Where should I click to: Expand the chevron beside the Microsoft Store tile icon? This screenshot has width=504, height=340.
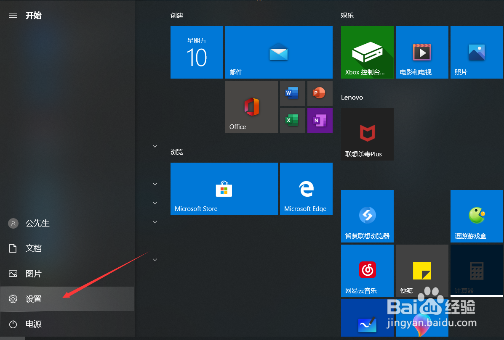pyautogui.click(x=155, y=184)
